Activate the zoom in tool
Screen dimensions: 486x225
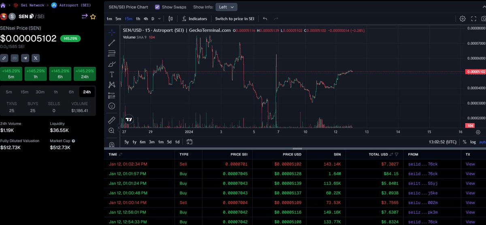112,130
